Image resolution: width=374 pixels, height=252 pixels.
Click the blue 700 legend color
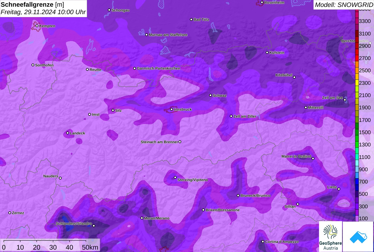tap(357, 182)
